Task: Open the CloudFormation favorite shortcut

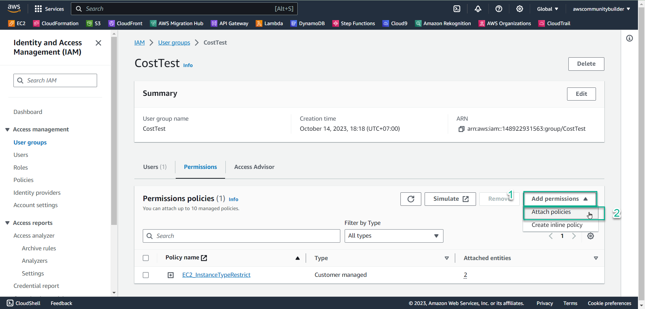Action: click(x=56, y=23)
